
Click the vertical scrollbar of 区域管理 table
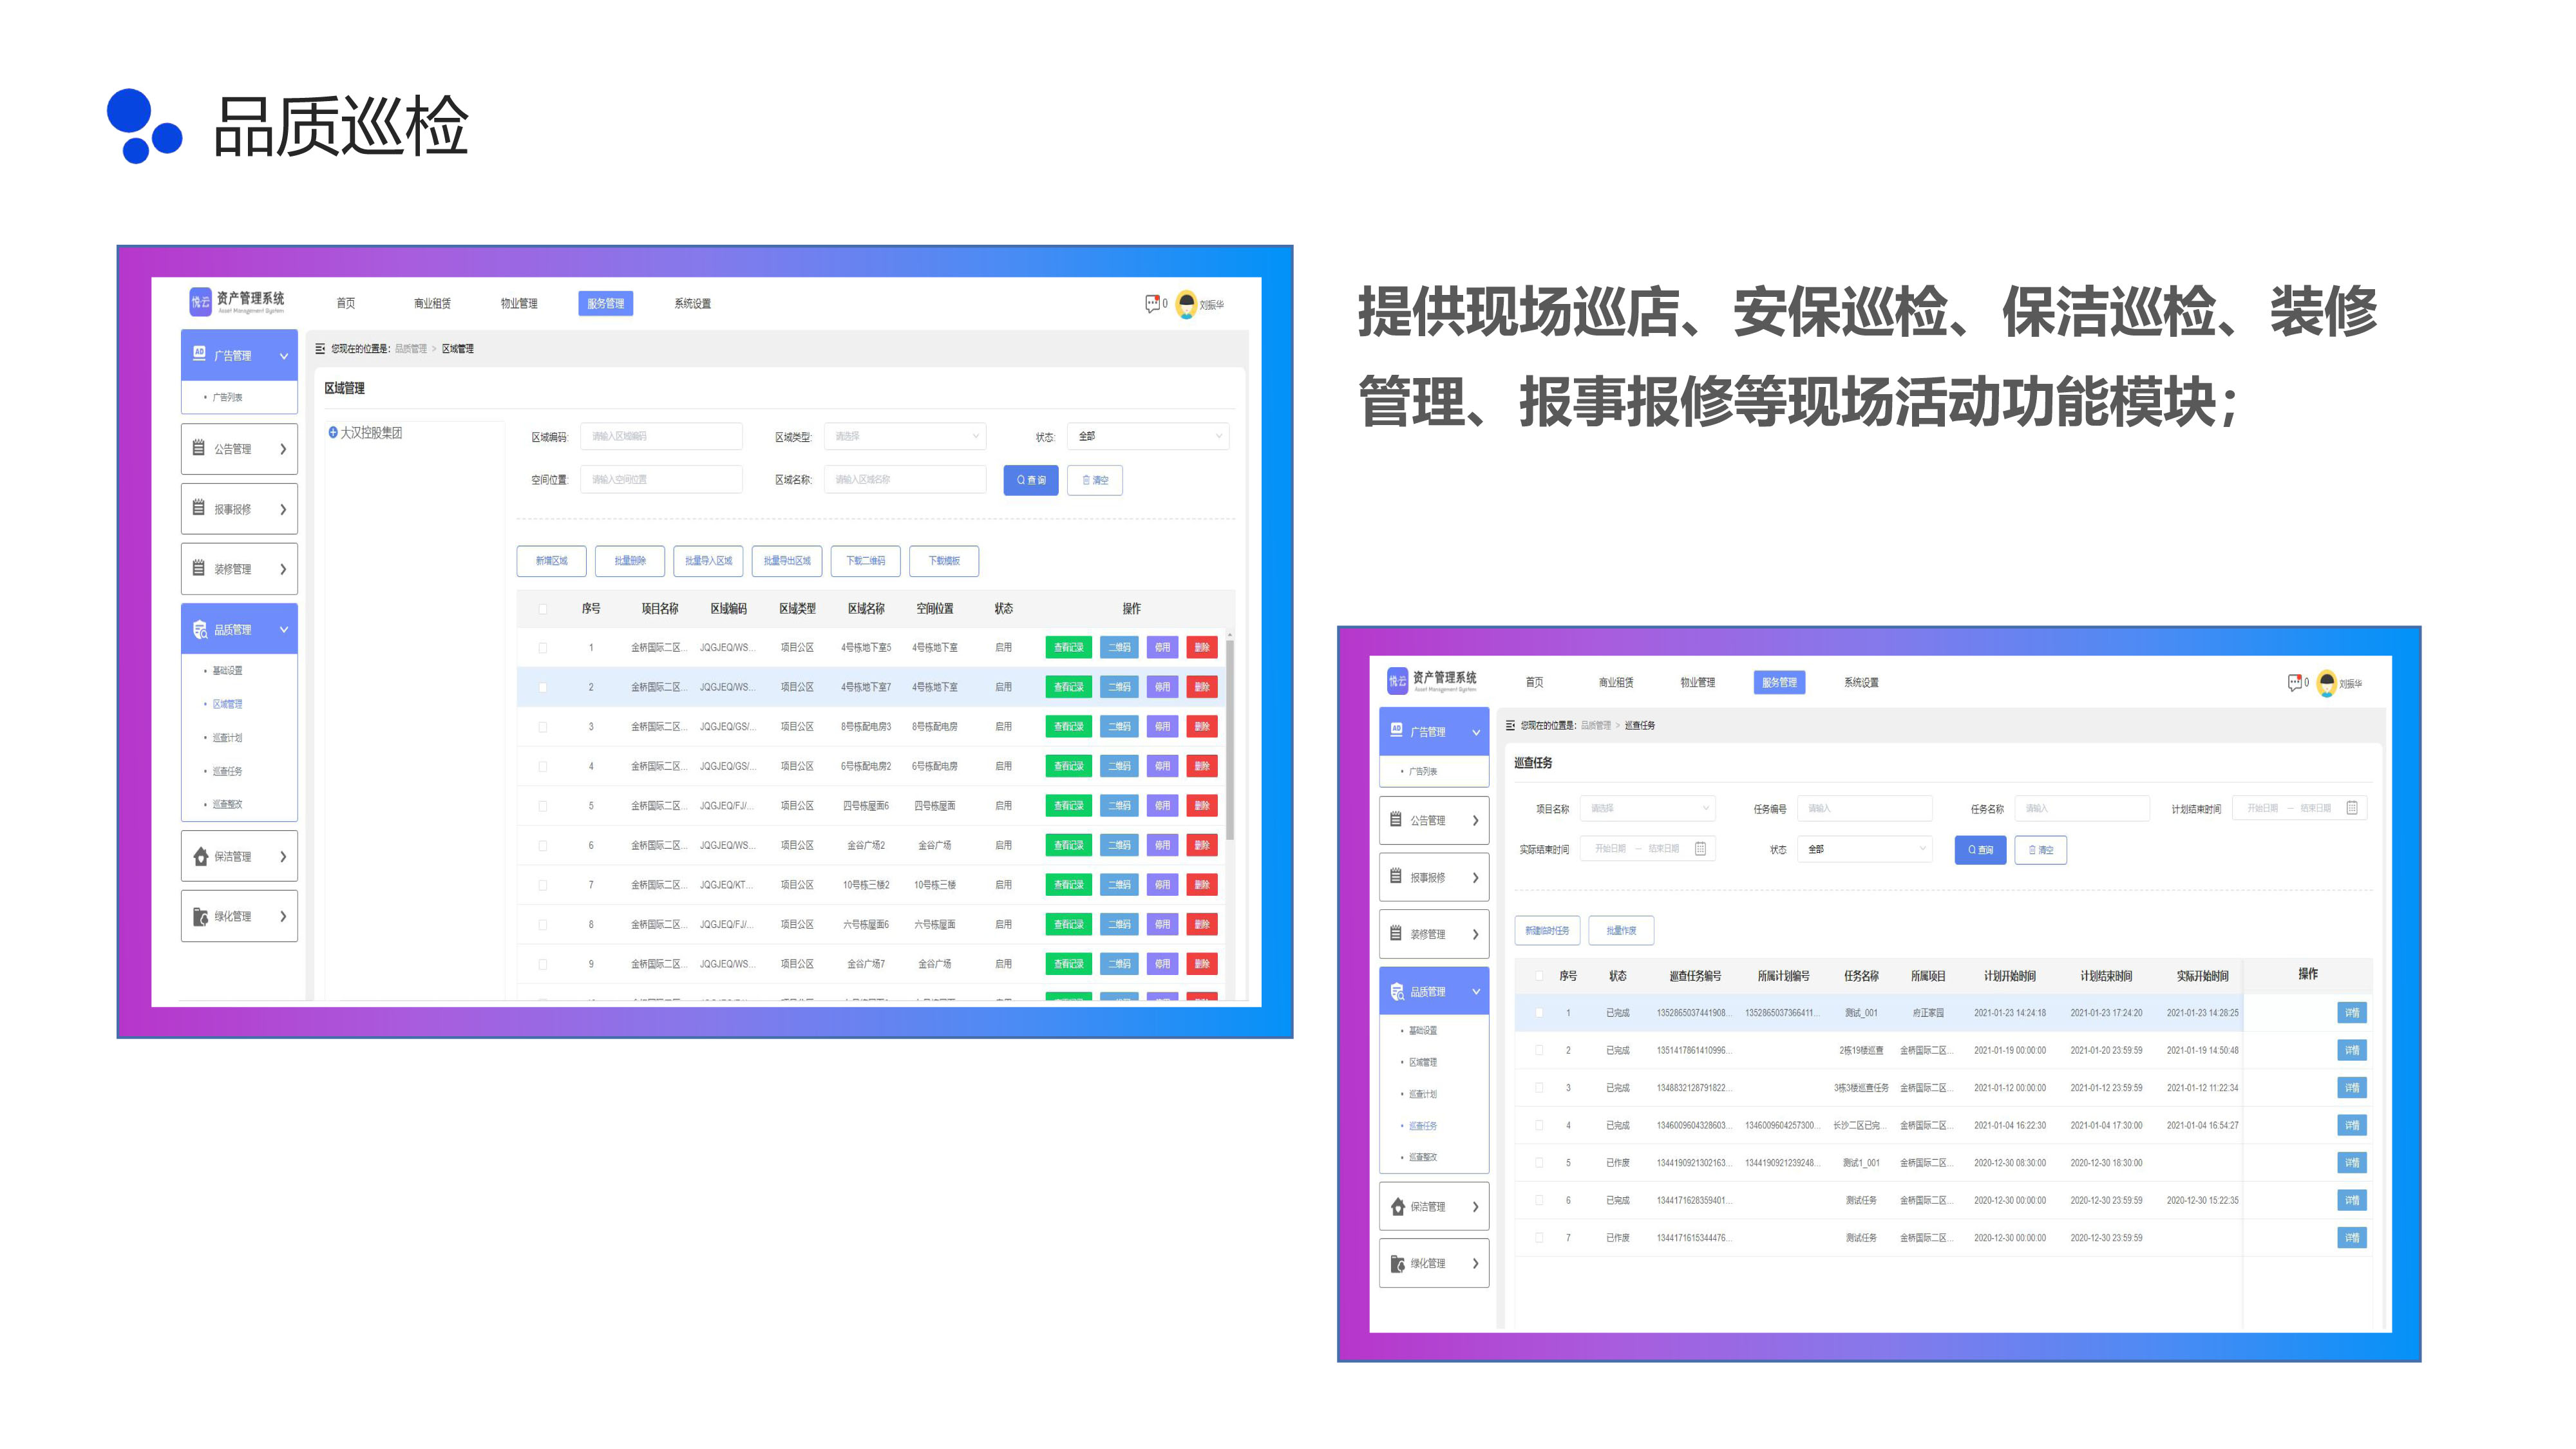[x=1229, y=740]
